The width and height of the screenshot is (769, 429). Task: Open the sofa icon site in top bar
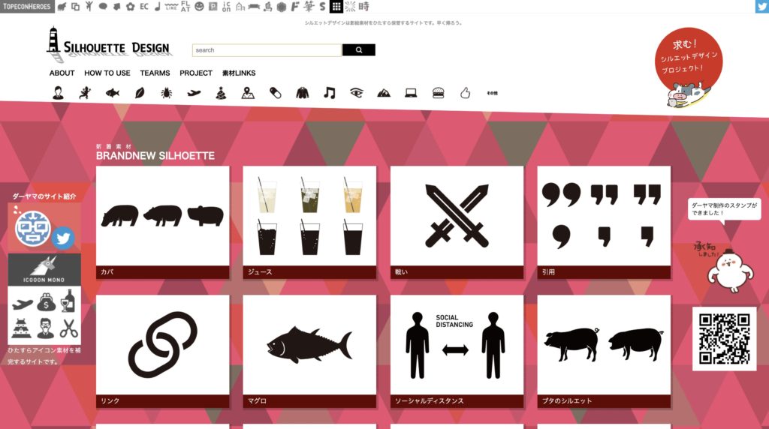(254, 6)
